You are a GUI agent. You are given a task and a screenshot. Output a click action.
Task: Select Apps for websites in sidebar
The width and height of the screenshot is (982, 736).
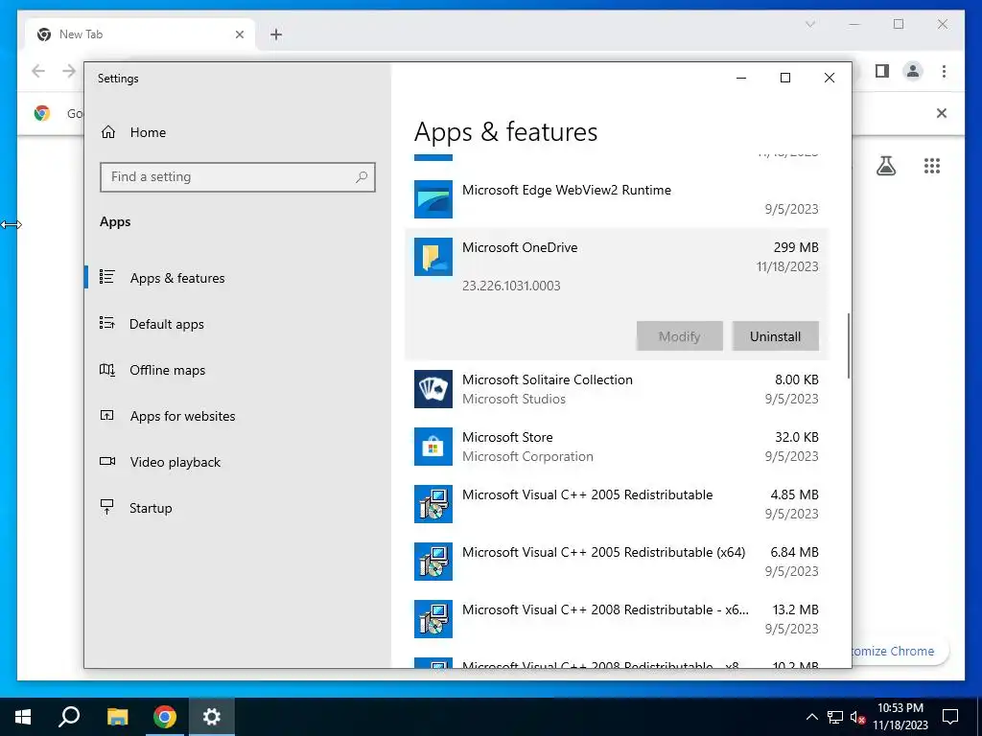tap(238, 416)
